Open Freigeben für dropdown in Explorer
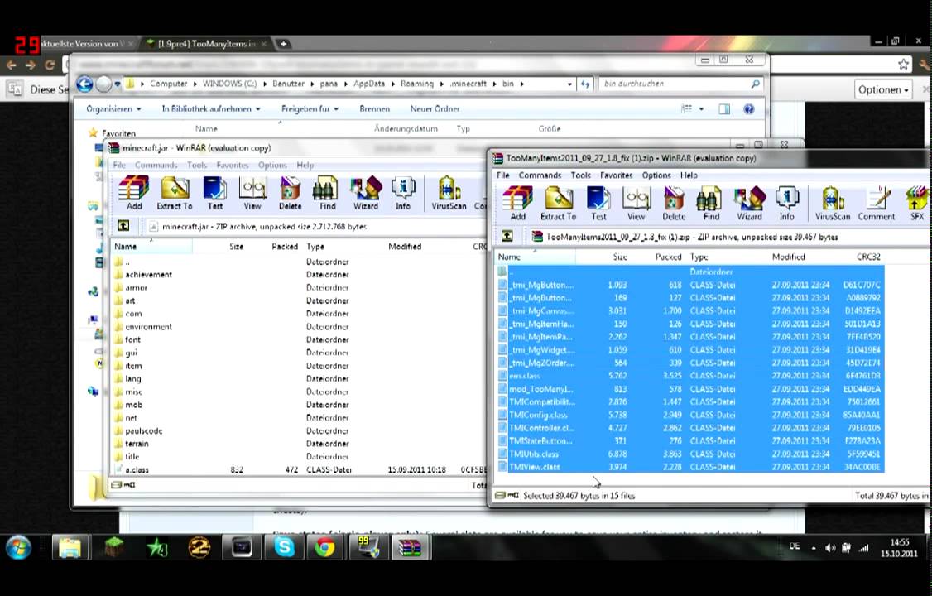932x596 pixels. (x=310, y=108)
